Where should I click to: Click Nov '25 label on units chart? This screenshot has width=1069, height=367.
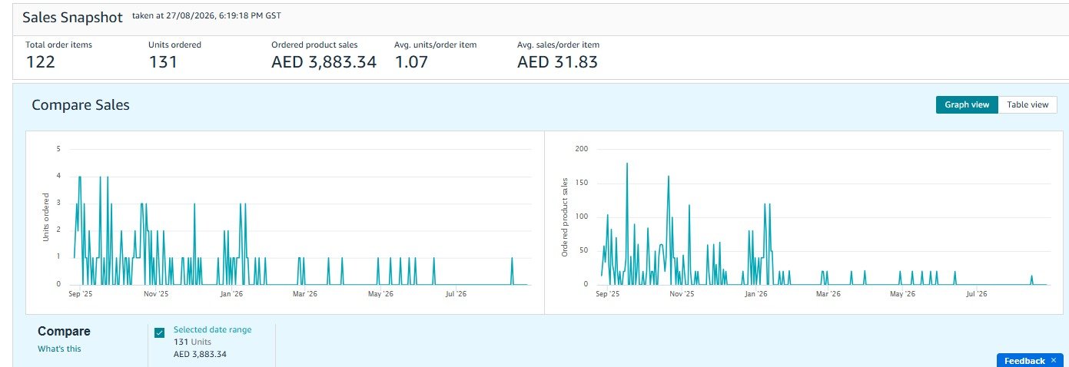156,293
